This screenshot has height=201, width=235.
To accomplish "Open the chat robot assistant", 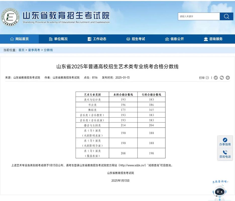I will pyautogui.click(x=219, y=191).
